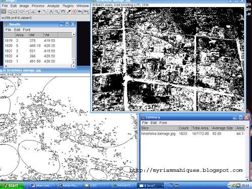
Task: Select the Hand scrolling tool
Action: 62,12
